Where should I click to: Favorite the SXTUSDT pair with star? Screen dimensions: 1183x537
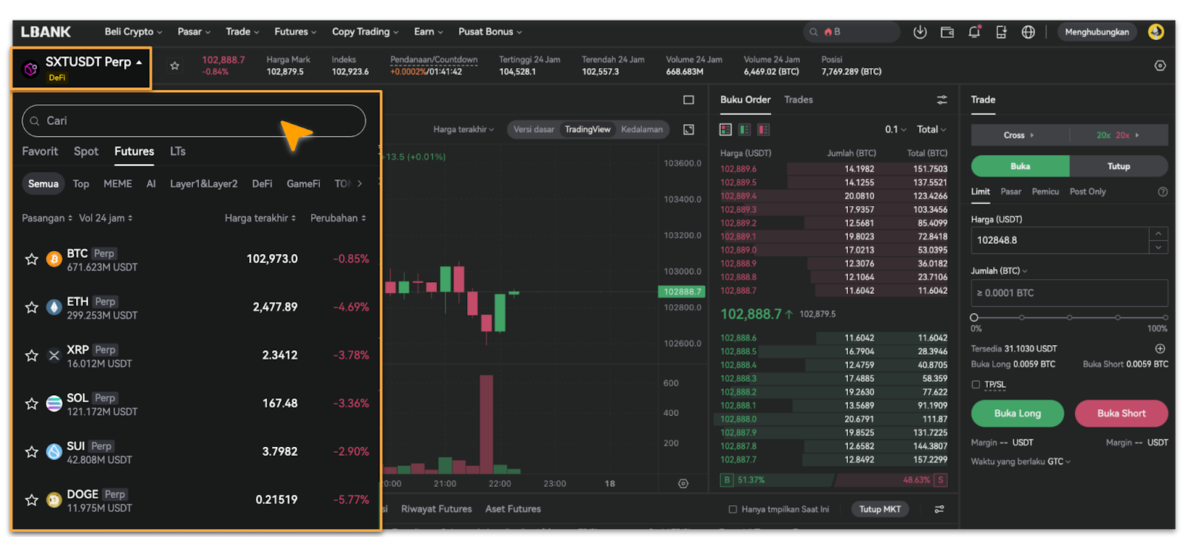point(174,66)
